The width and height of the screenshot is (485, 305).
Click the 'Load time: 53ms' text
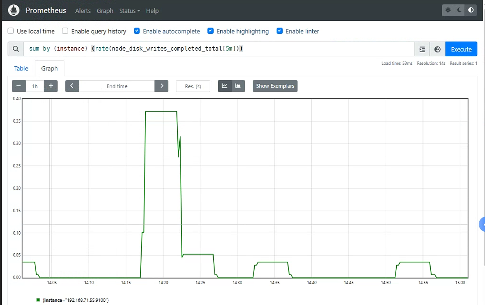397,63
